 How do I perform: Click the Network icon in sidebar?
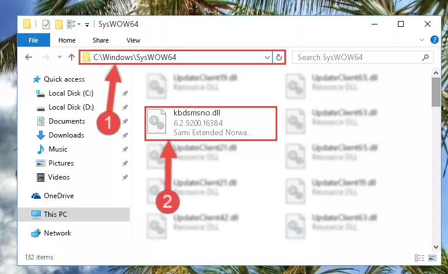click(36, 233)
